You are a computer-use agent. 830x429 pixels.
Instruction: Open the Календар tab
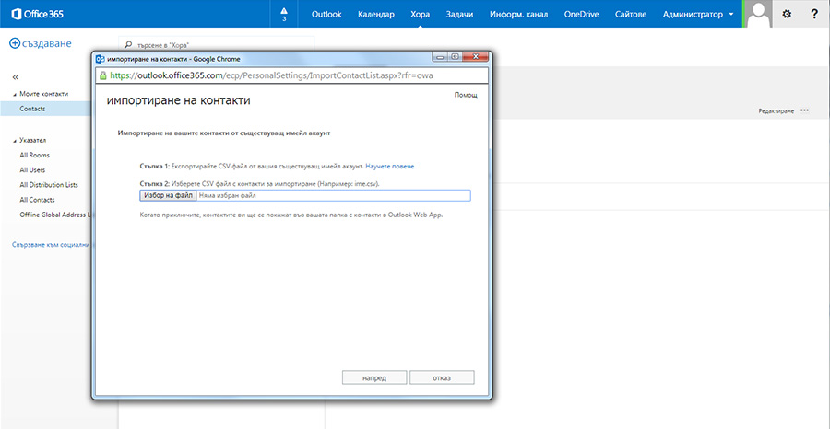pyautogui.click(x=376, y=14)
